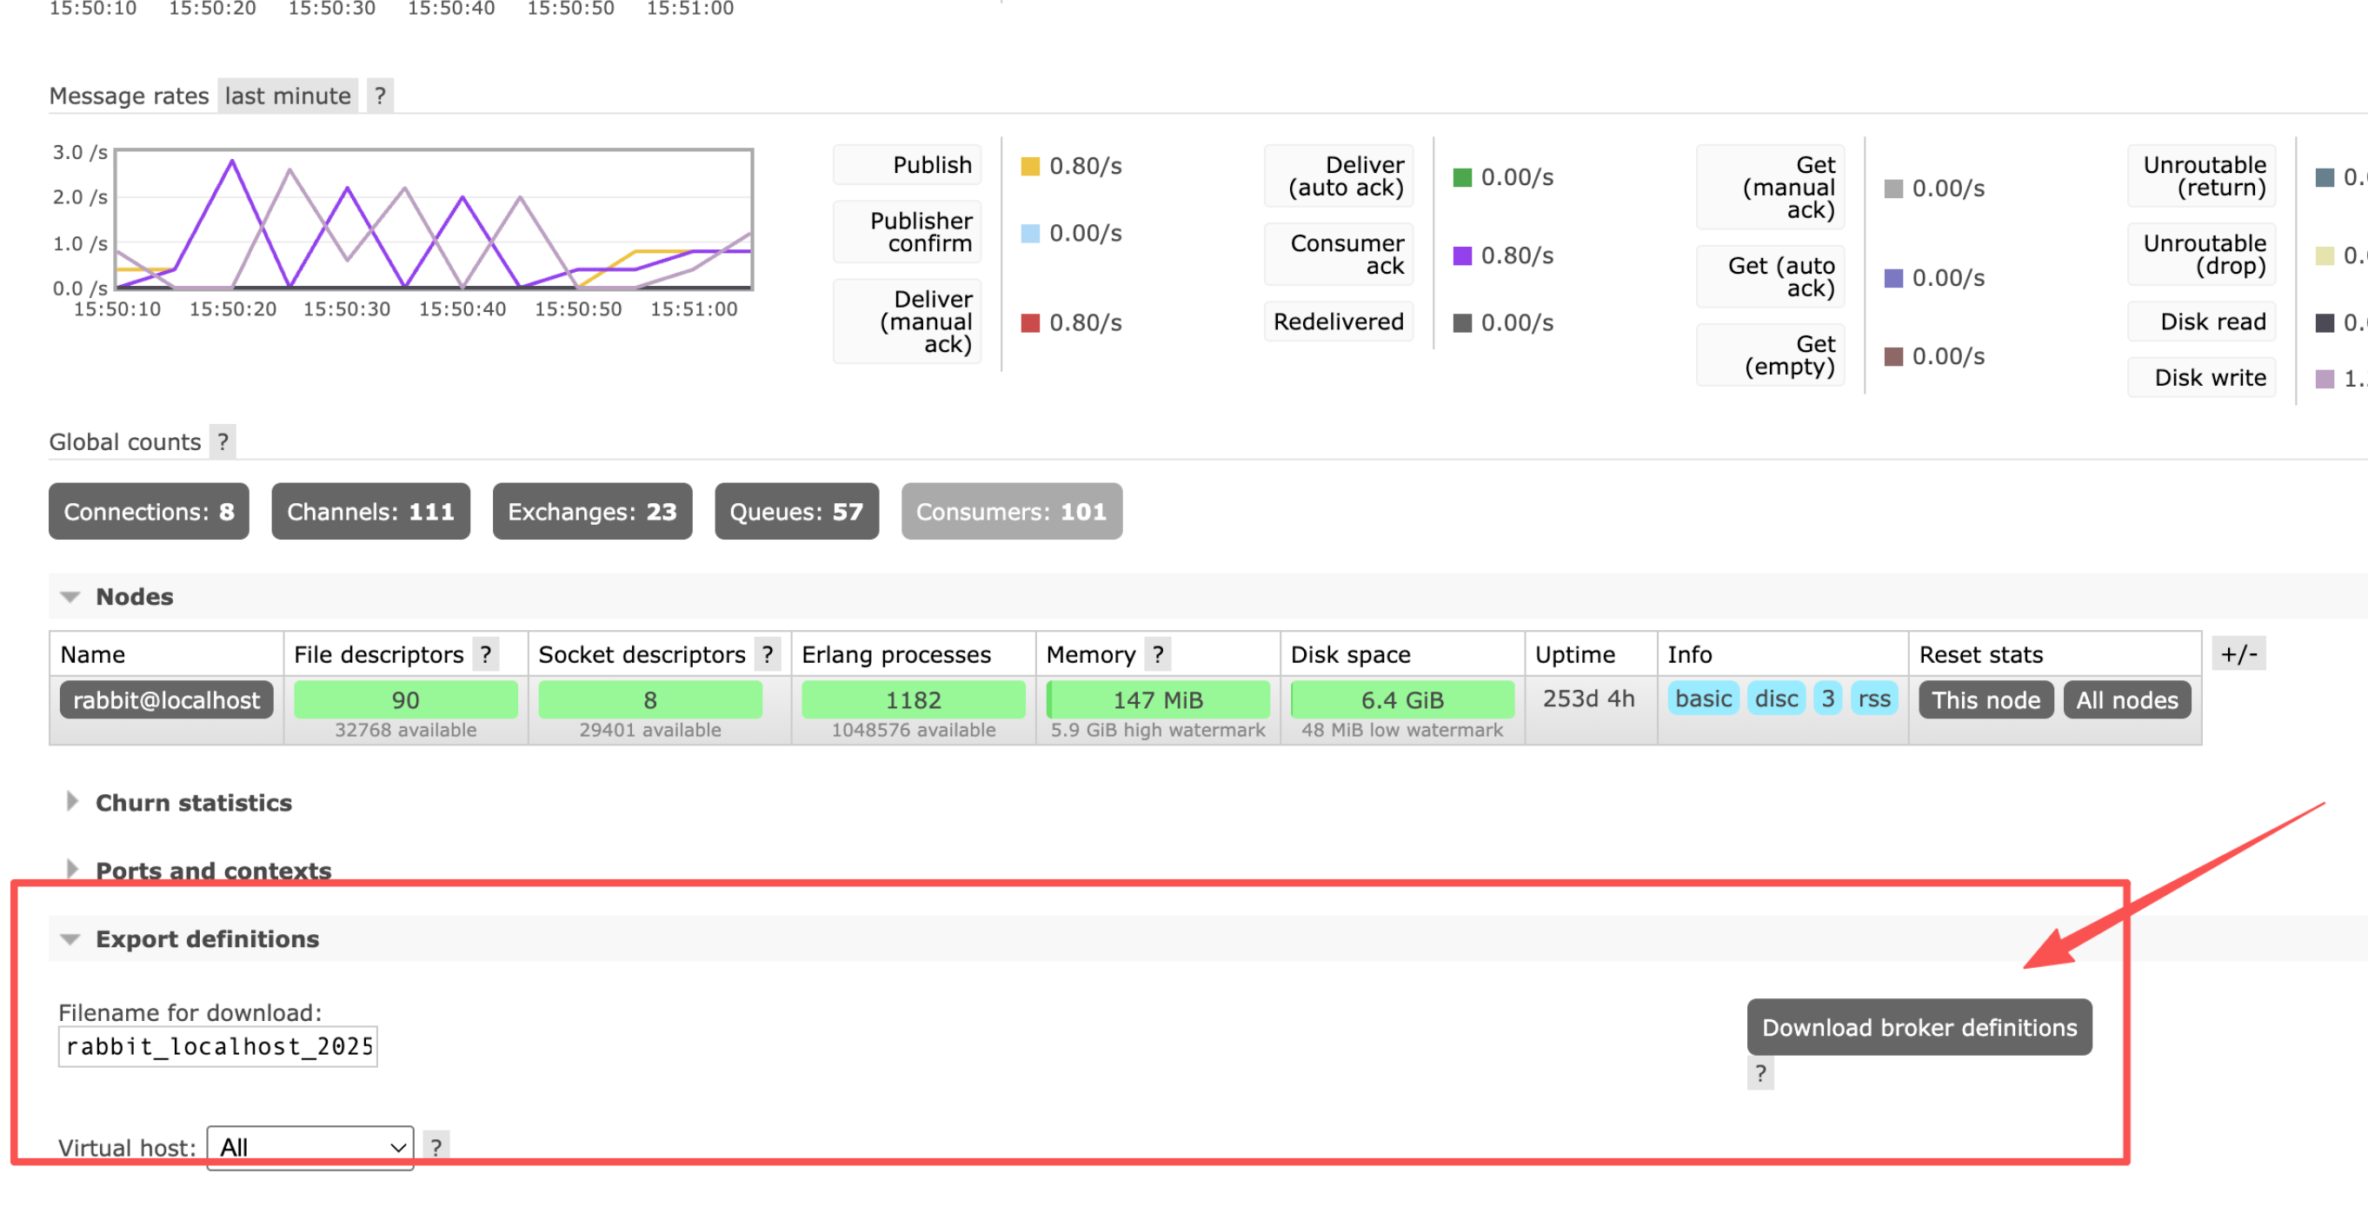Click the +/- column selector
2368x1213 pixels.
click(x=2238, y=654)
